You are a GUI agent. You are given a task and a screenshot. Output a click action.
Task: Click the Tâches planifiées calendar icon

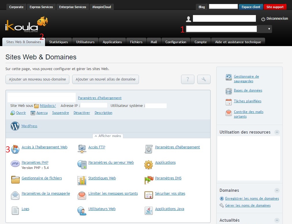tap(229, 102)
